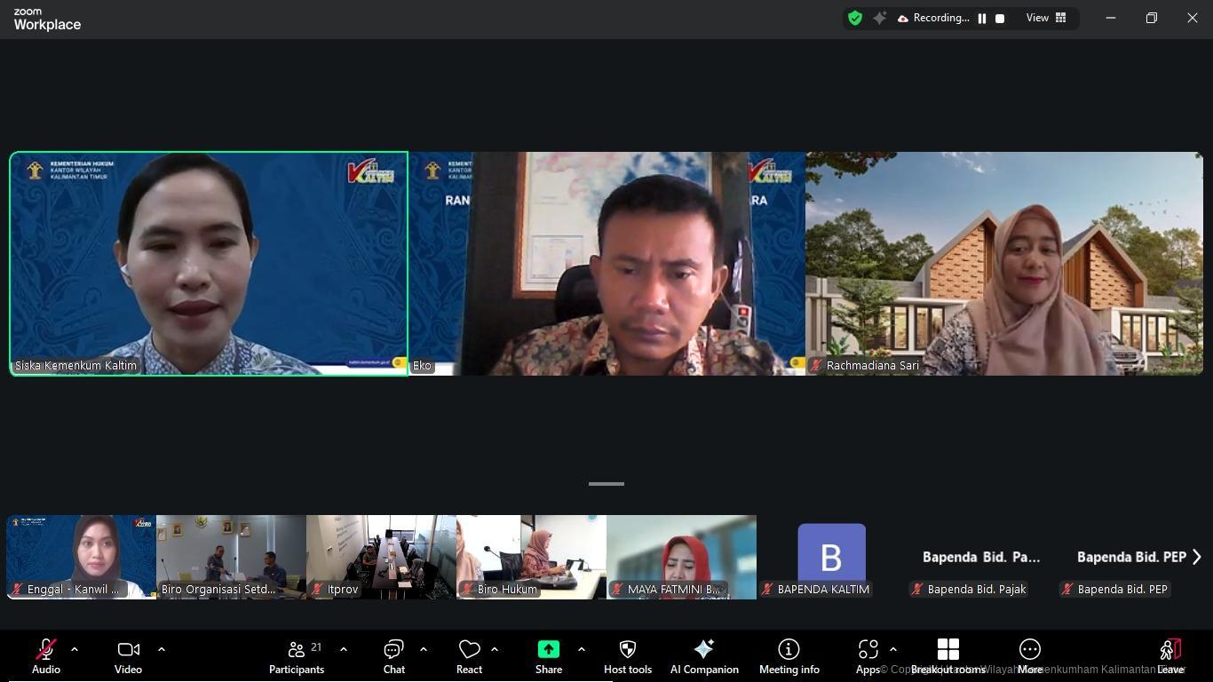
Task: Show Meeting info
Action: tap(789, 656)
